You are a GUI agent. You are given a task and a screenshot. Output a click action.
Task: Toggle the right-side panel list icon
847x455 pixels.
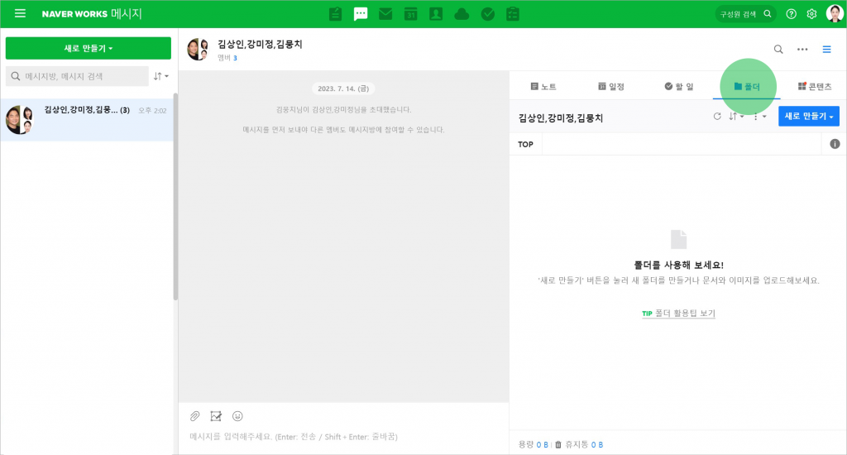click(826, 49)
